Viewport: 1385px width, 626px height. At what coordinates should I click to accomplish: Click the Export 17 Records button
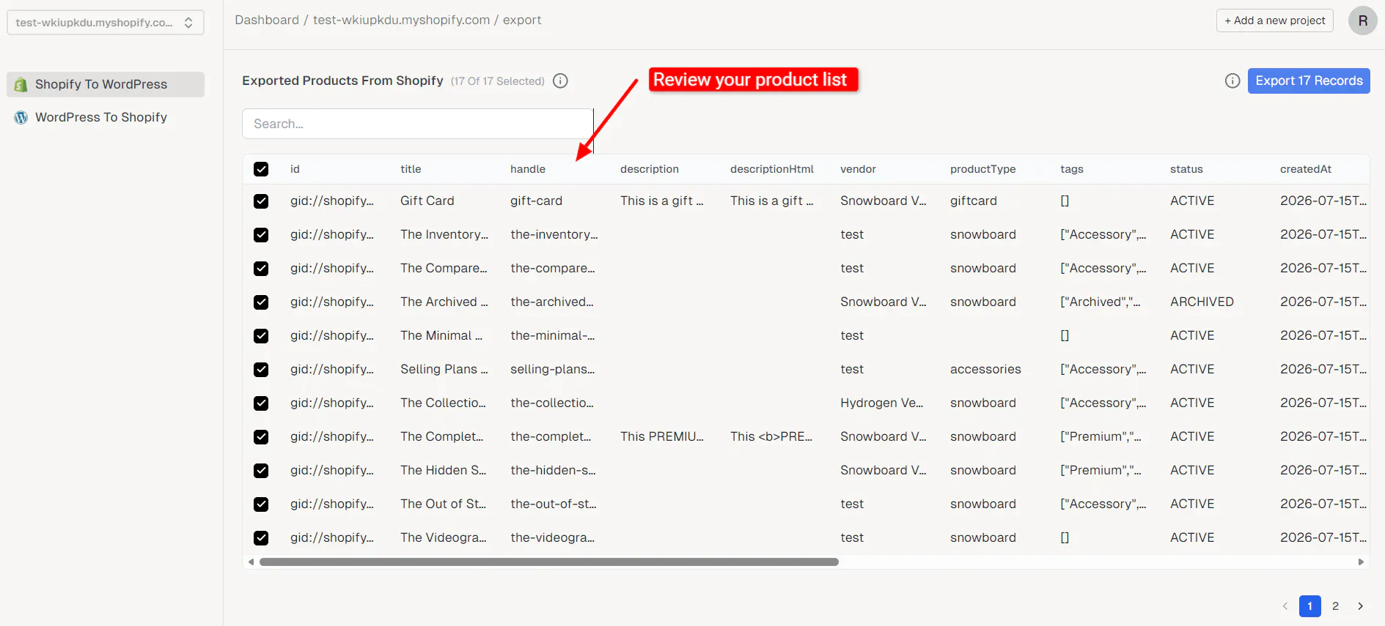1309,81
